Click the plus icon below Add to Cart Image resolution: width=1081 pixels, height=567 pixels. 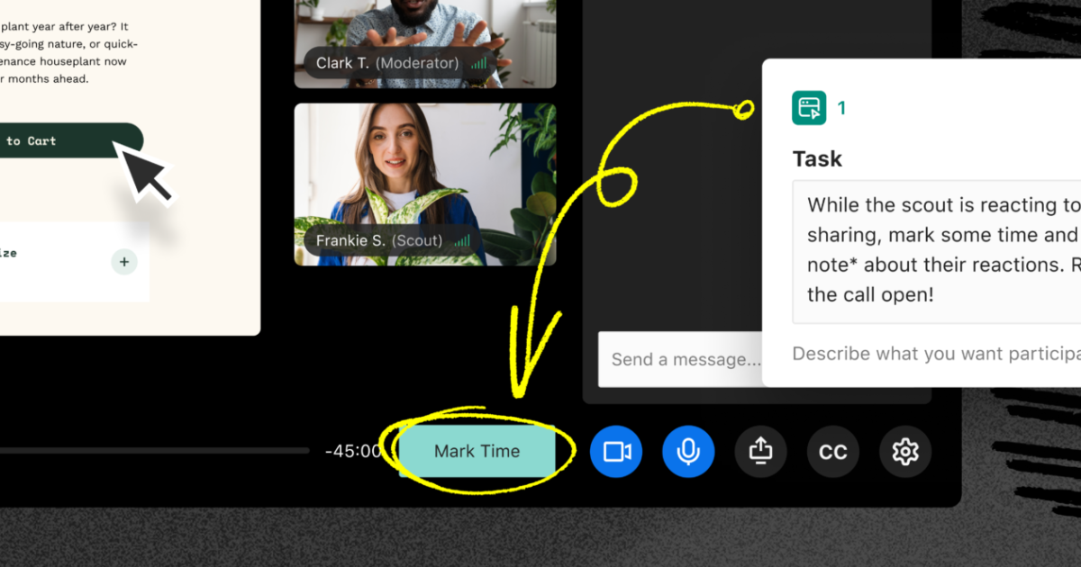coord(124,262)
